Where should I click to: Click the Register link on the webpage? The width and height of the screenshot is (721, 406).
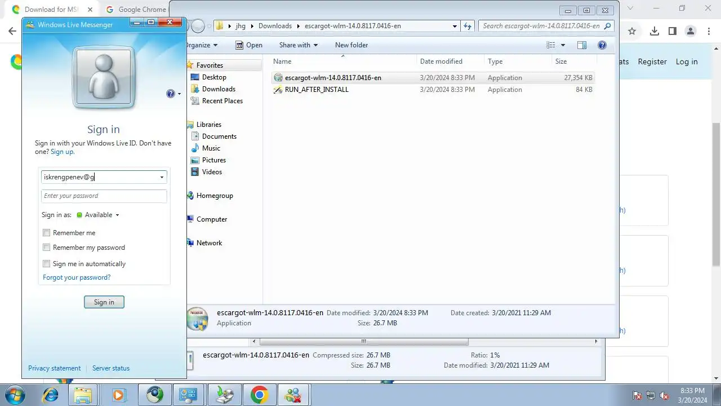[652, 62]
